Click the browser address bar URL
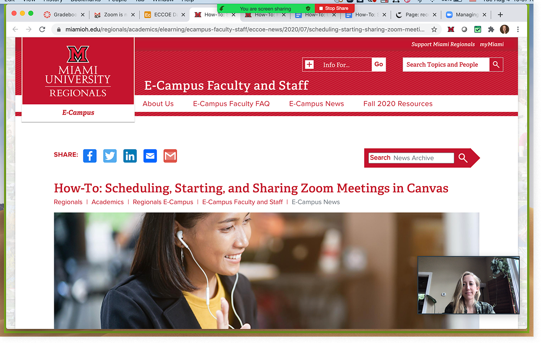The height and width of the screenshot is (343, 541). (245, 29)
